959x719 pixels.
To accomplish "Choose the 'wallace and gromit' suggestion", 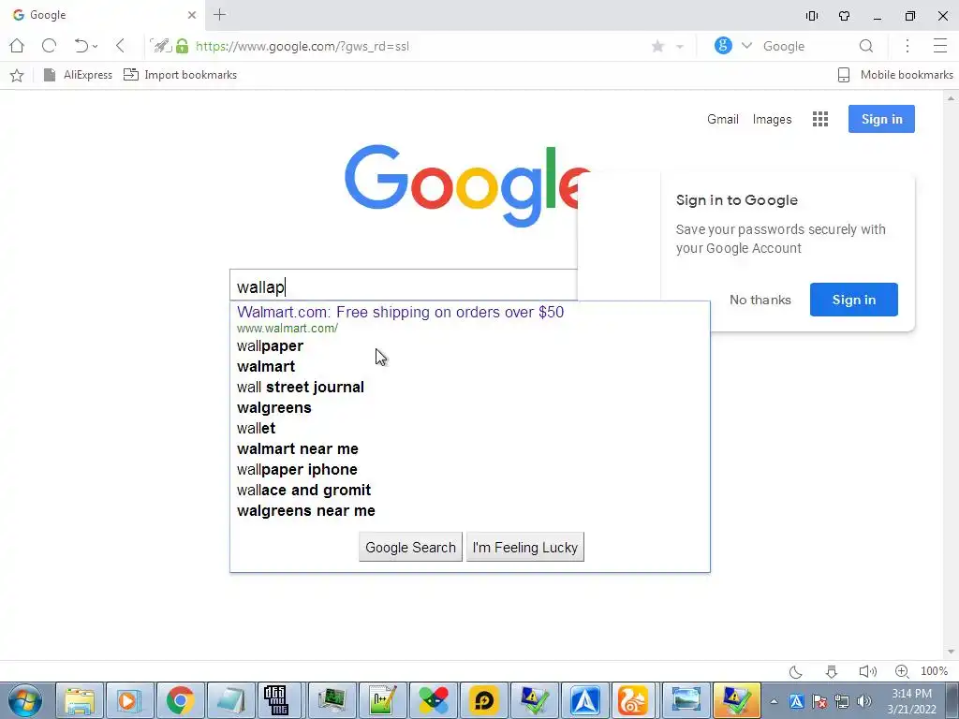I will pos(304,491).
